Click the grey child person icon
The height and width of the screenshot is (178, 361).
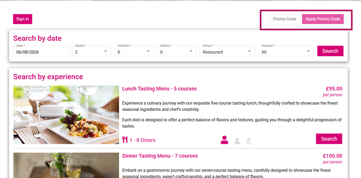[237, 141]
